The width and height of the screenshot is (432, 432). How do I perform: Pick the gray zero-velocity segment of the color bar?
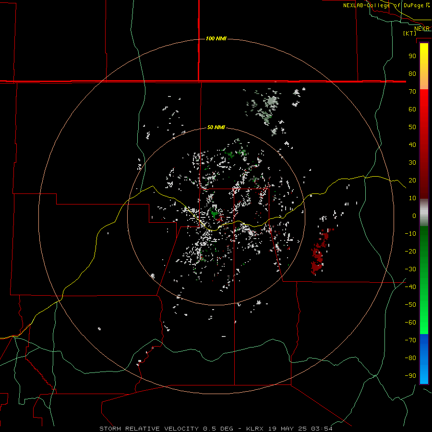tap(424, 213)
